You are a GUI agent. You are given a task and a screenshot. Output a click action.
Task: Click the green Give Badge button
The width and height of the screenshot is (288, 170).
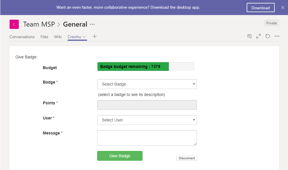coord(120,156)
